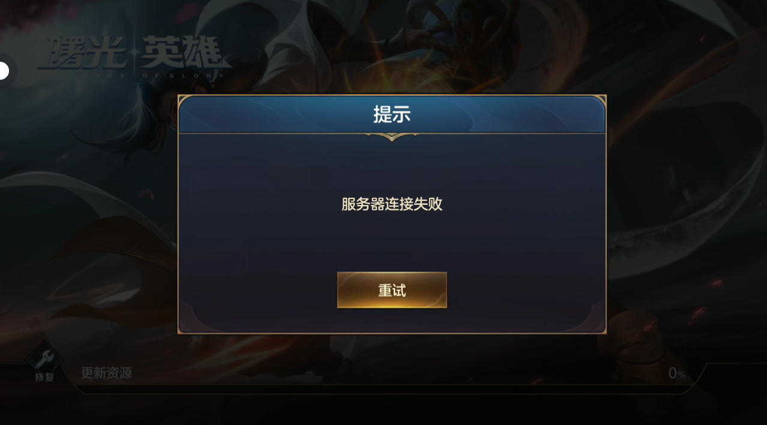Click the gold ornament beneath 提示 header

point(392,137)
